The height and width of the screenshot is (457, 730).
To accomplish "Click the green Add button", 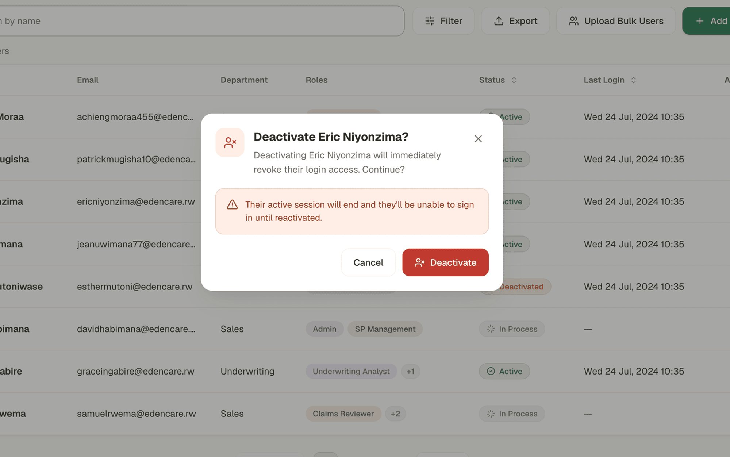I will (x=707, y=21).
